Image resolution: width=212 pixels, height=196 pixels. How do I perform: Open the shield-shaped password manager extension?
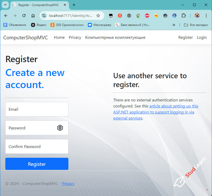(x=129, y=15)
